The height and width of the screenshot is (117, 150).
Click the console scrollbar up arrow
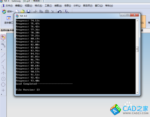[137, 21]
